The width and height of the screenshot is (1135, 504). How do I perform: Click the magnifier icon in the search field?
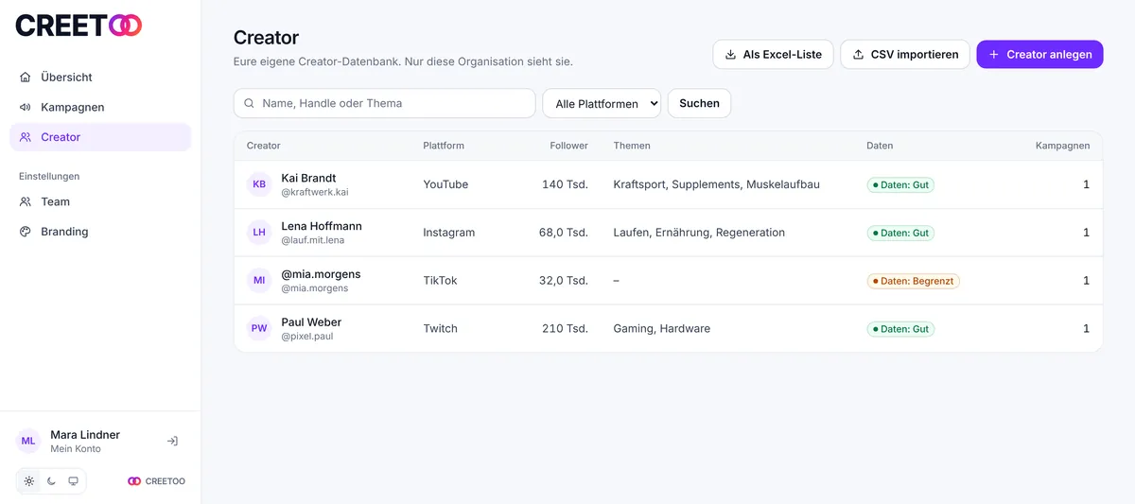[250, 103]
